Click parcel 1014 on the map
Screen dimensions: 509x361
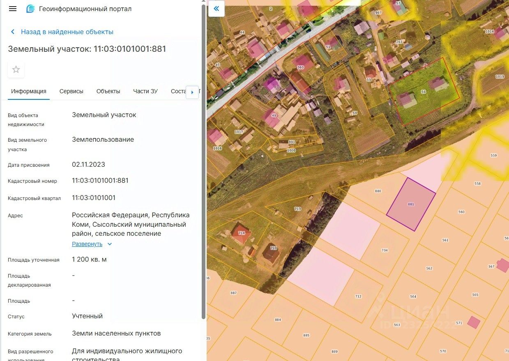click(x=489, y=32)
